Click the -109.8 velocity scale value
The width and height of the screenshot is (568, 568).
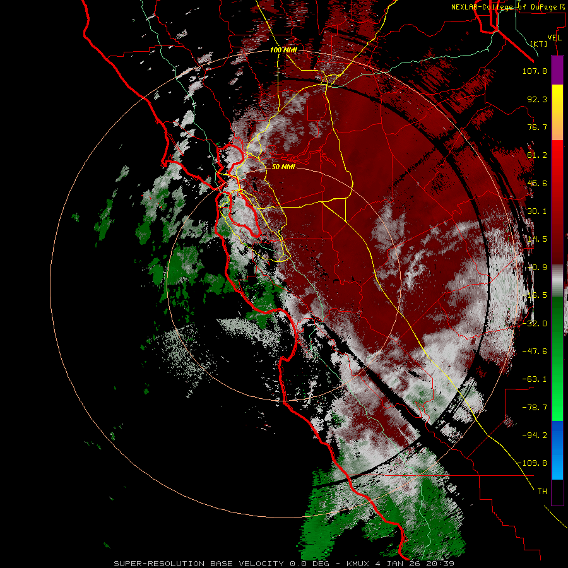(x=533, y=463)
